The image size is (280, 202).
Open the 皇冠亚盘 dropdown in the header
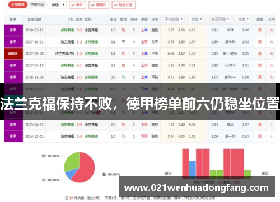pos(220,19)
